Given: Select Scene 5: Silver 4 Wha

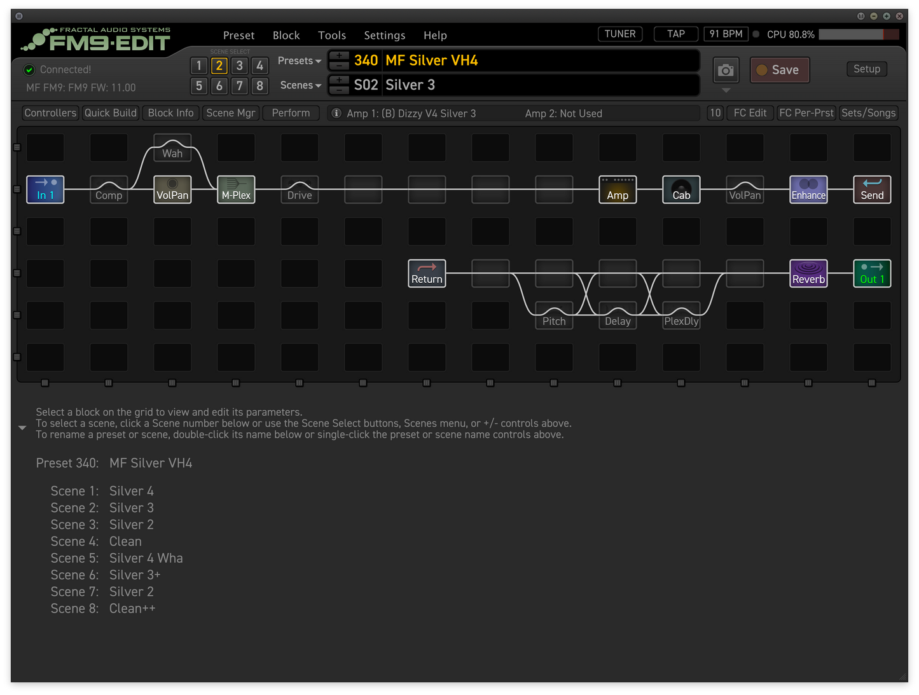Looking at the screenshot, I should [117, 558].
